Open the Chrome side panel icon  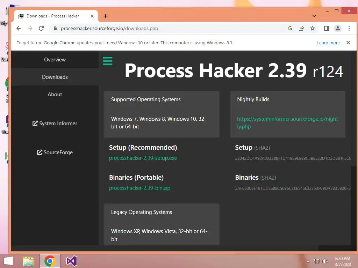[327, 28]
